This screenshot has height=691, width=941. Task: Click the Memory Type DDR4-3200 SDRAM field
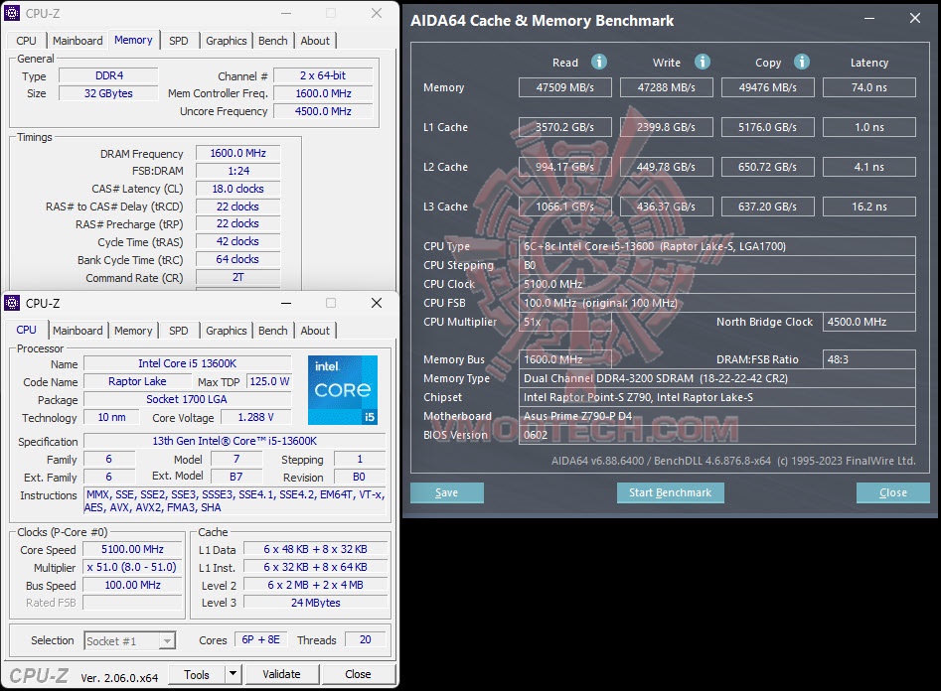(x=717, y=378)
